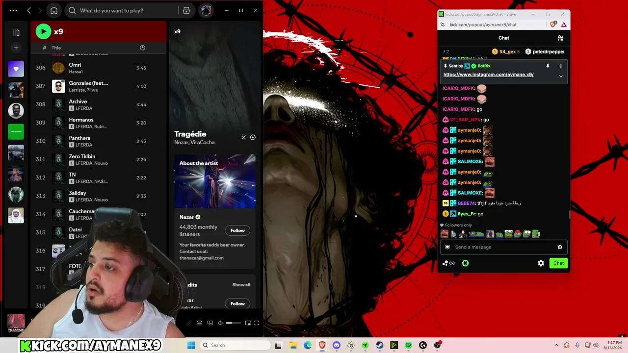
Task: Open the Brave Rewards triangle icon
Action: point(564,25)
